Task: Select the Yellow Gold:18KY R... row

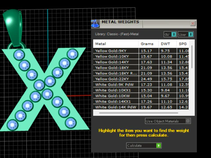Action: 141,73
